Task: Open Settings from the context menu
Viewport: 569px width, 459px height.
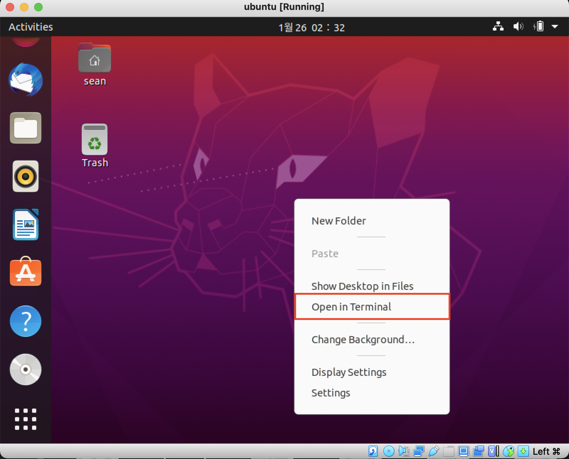Action: coord(372,393)
